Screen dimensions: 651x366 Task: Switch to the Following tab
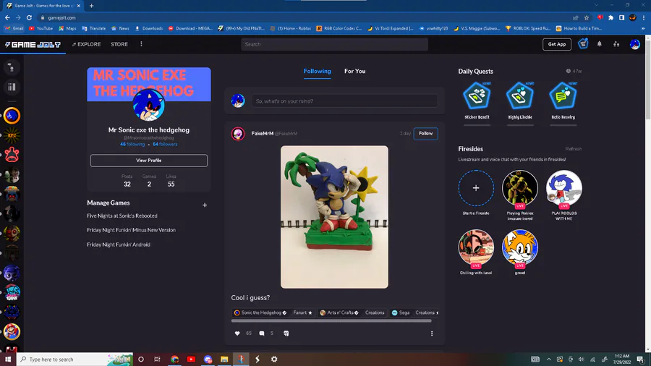coord(318,72)
